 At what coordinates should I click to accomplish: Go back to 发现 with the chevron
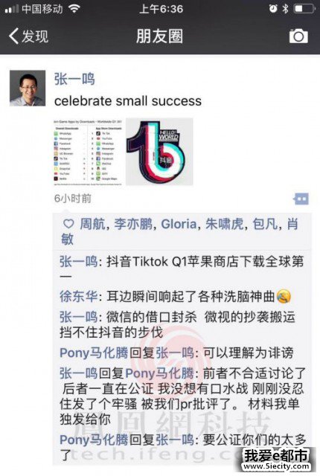click(13, 36)
